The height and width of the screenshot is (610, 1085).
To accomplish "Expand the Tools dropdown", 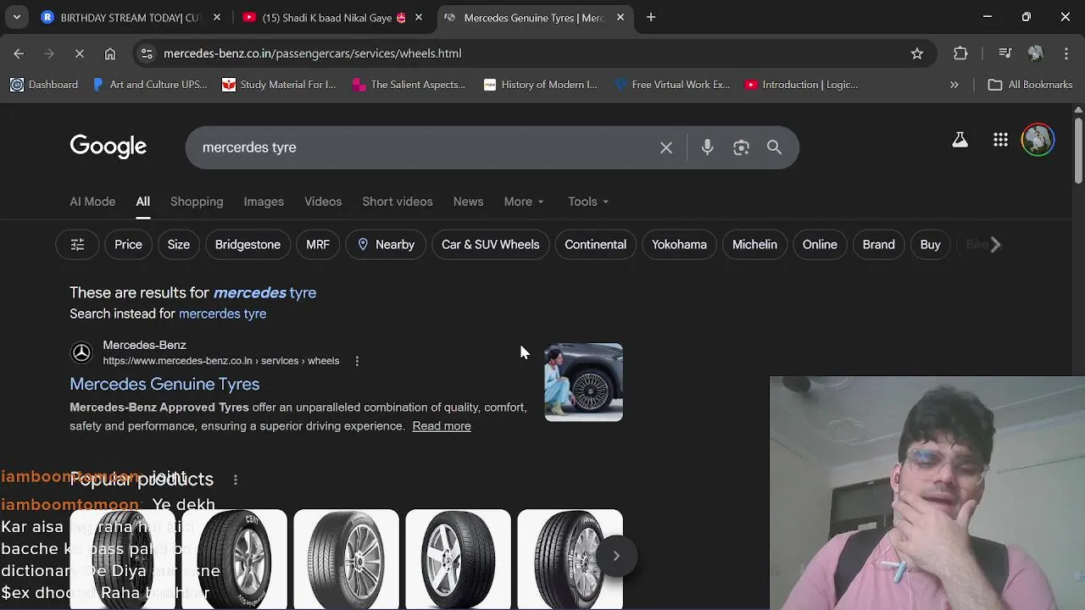I will (x=588, y=202).
